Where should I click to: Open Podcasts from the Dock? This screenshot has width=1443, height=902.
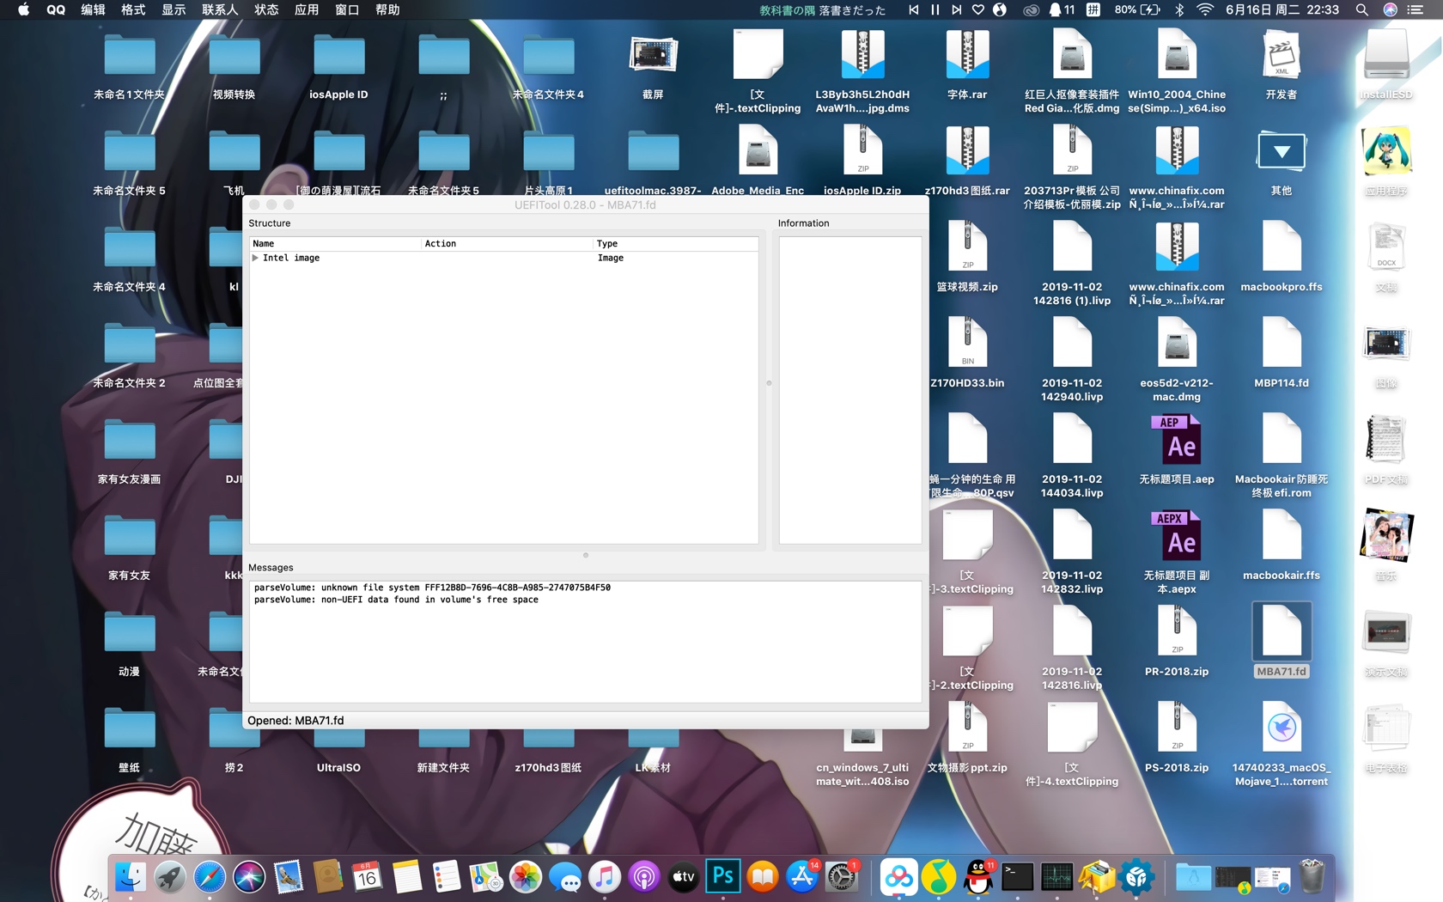(644, 877)
